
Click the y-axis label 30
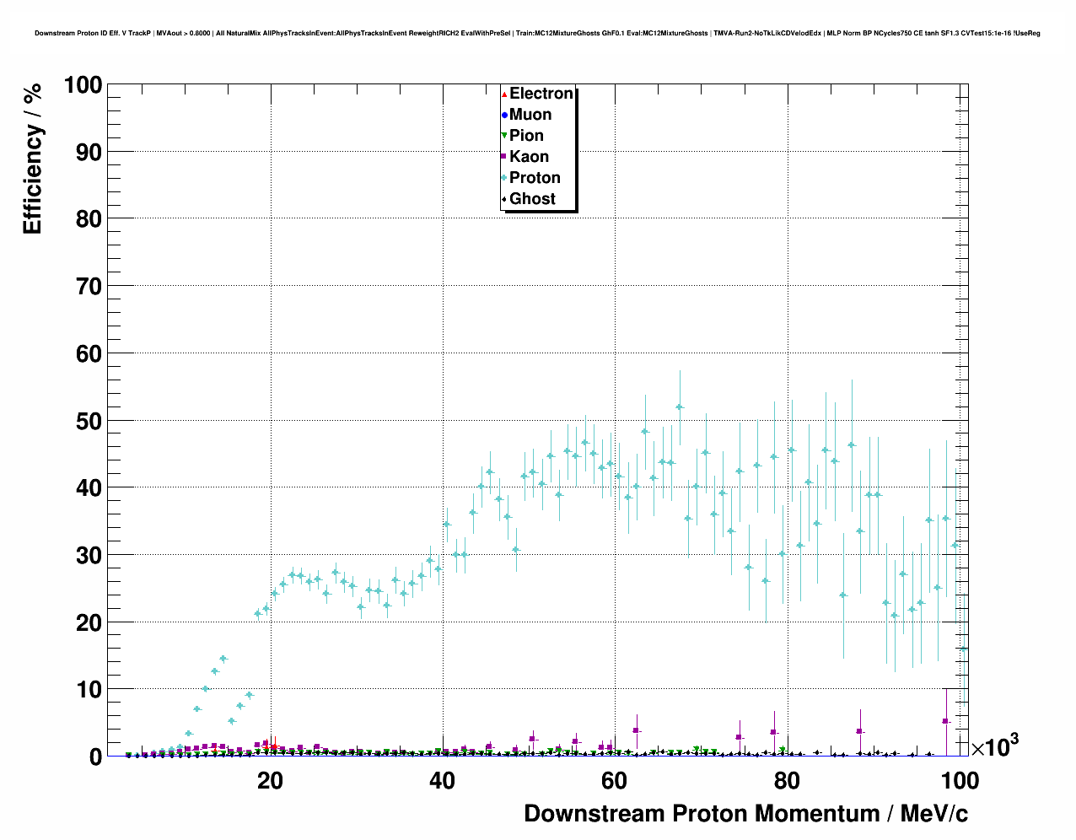[x=89, y=555]
